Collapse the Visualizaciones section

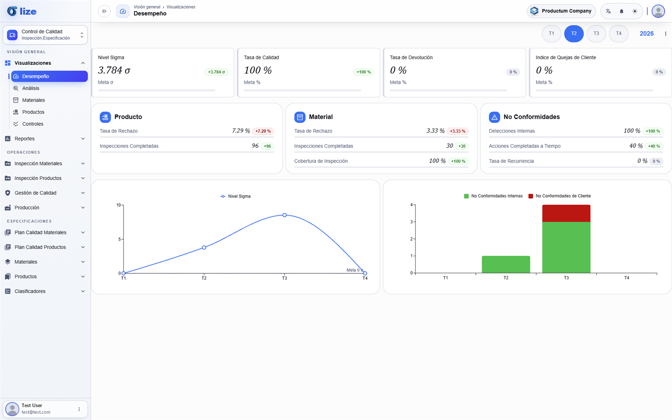click(x=45, y=63)
